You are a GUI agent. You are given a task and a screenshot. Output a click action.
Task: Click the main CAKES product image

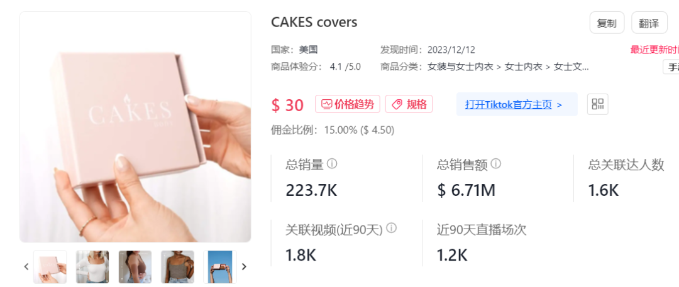(x=135, y=127)
